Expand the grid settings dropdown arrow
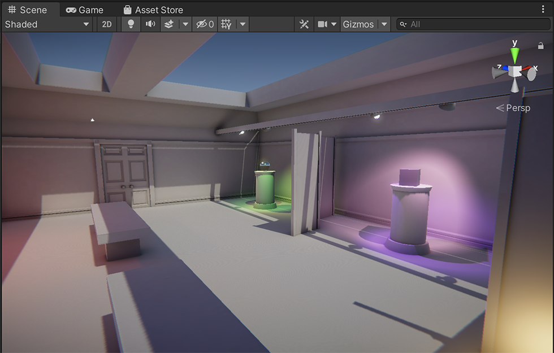 point(243,24)
